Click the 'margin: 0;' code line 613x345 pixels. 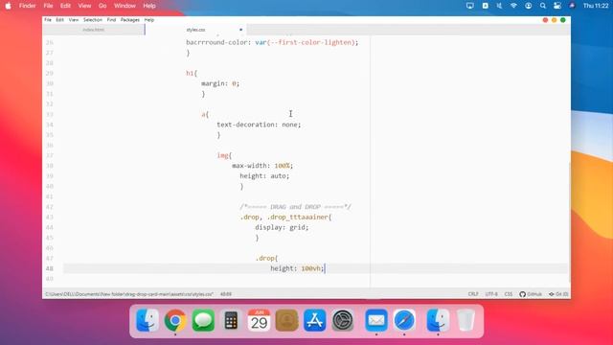click(220, 83)
